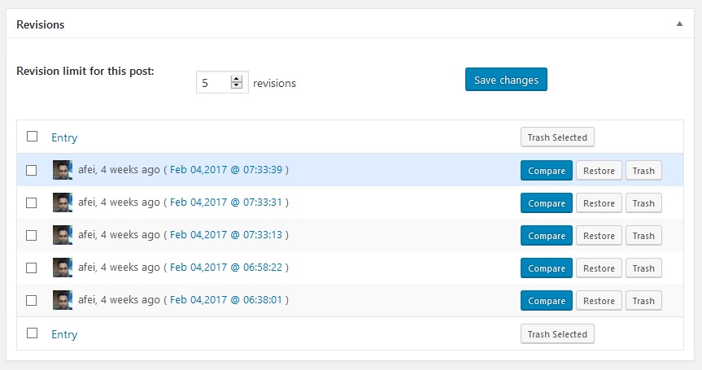Open the Feb 04,2017 @ 06:38:01 revision link

click(x=226, y=300)
